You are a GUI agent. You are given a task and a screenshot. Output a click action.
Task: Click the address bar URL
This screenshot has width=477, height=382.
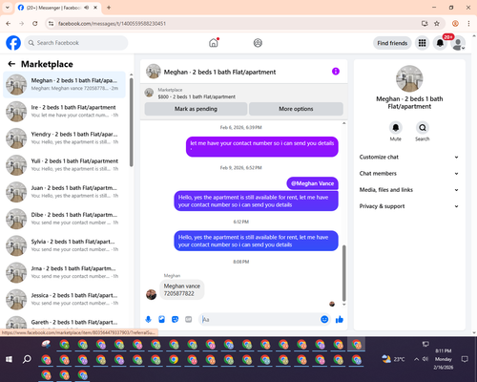click(x=112, y=24)
